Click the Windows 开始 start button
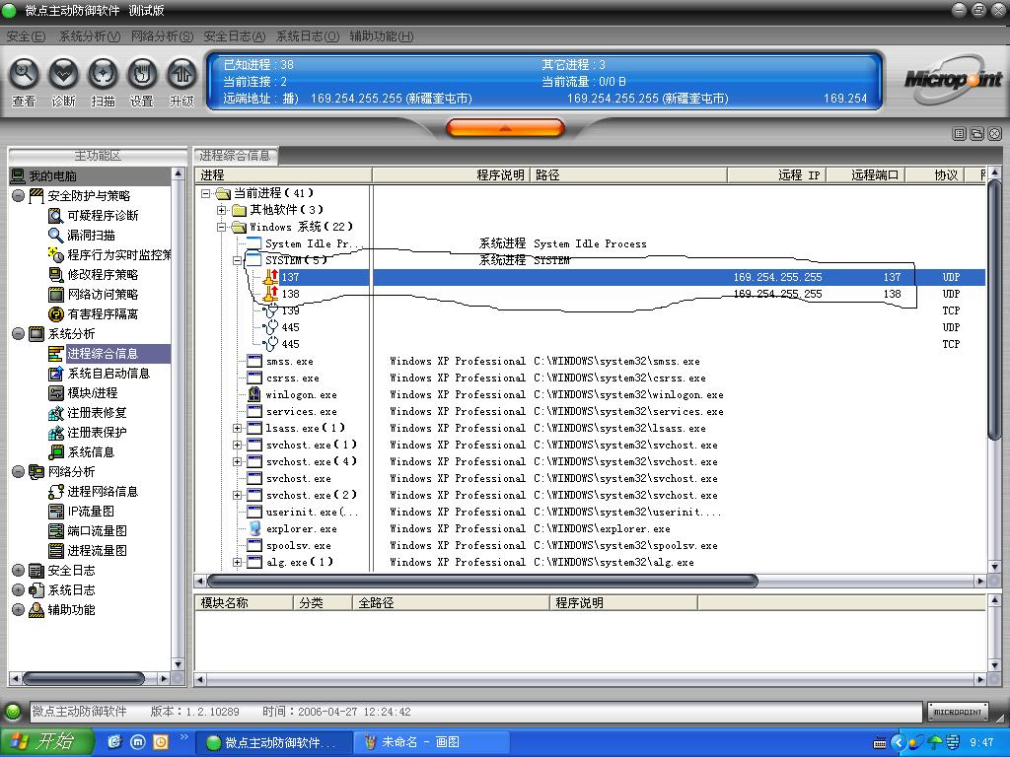The width and height of the screenshot is (1010, 757). point(47,742)
